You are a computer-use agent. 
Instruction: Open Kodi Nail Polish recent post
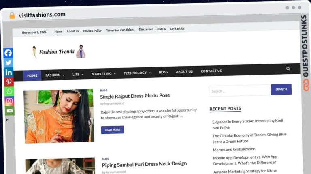pyautogui.click(x=247, y=124)
